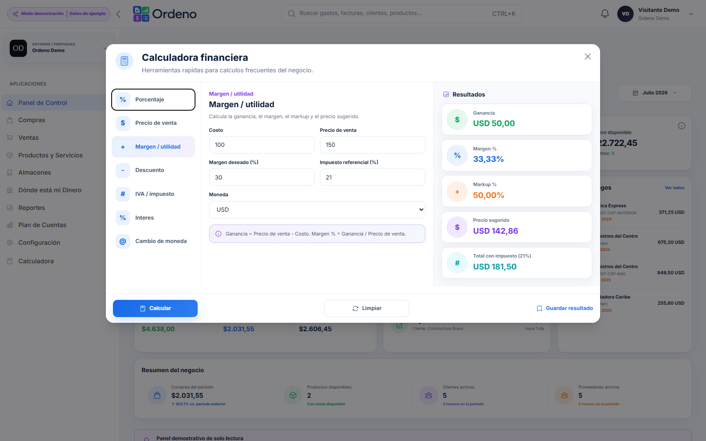Click the blue Margen % icon
This screenshot has height=441, width=706.
[x=457, y=155]
